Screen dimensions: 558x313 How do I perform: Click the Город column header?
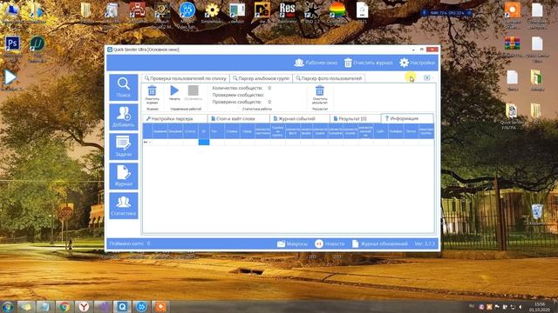(x=247, y=131)
